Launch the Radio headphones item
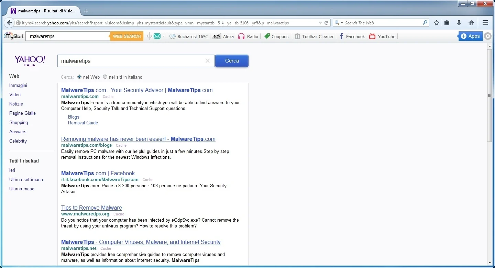 click(248, 36)
